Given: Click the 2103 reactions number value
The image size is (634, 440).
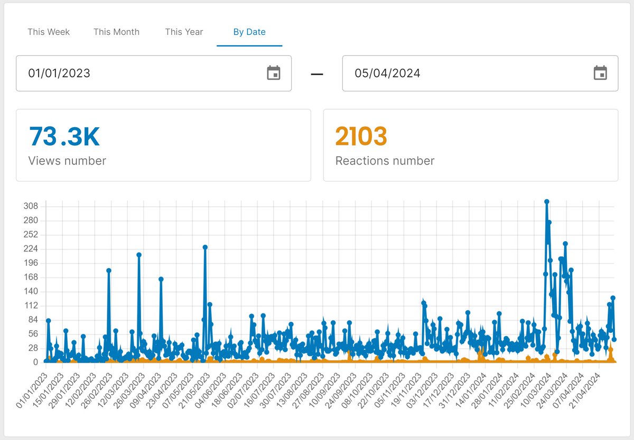Looking at the screenshot, I should point(361,137).
